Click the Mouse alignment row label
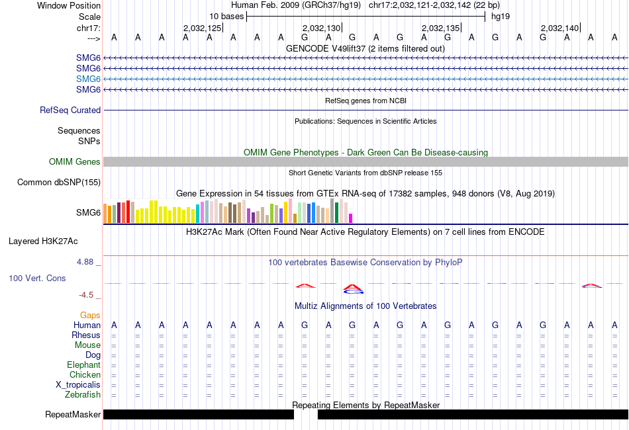The height and width of the screenshot is (430, 629). (x=87, y=345)
